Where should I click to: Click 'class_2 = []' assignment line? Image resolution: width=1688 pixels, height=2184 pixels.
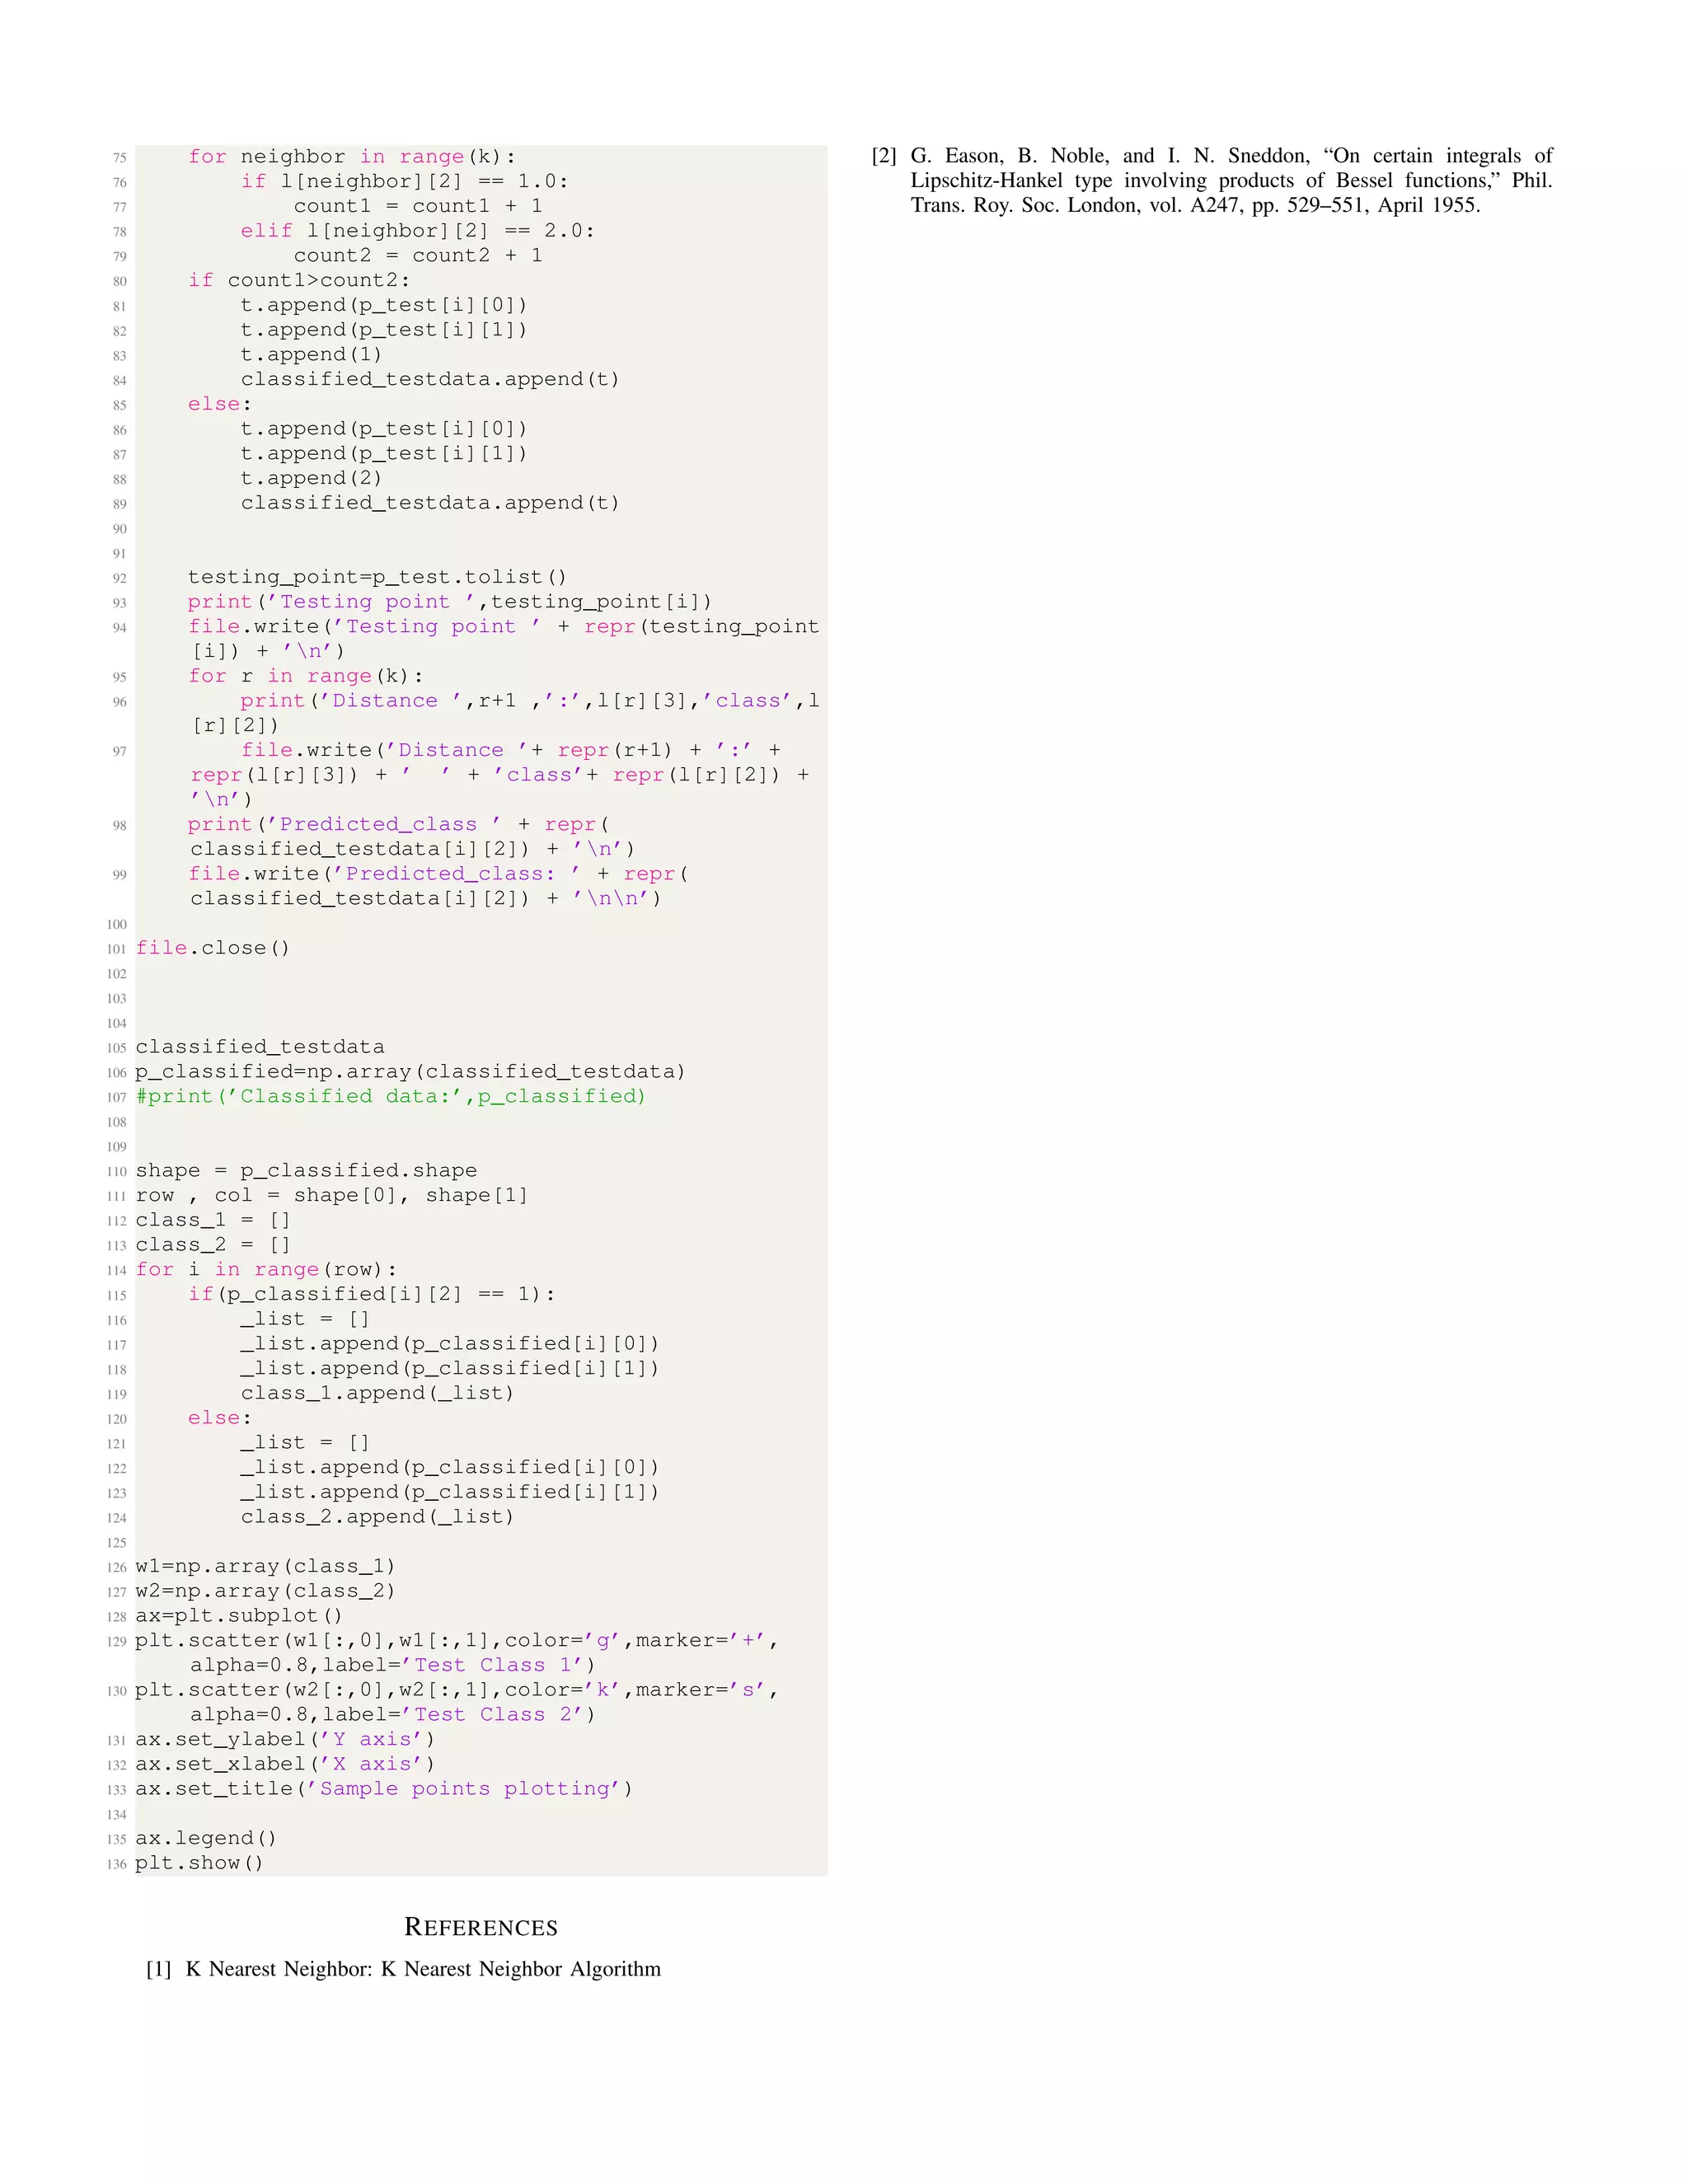tap(213, 1244)
